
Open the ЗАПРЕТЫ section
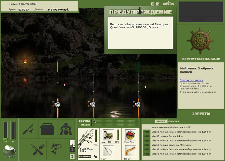[x=201, y=114]
